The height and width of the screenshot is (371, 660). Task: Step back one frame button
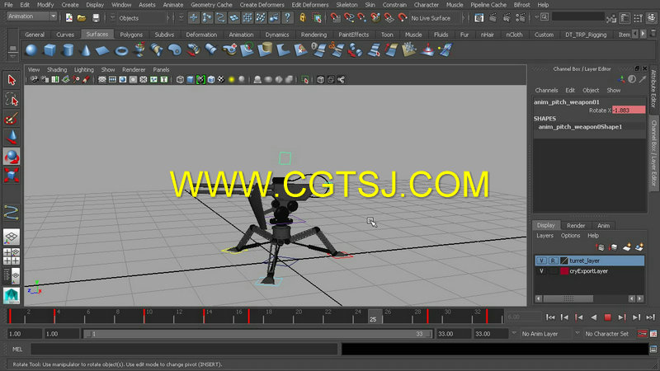click(x=564, y=317)
